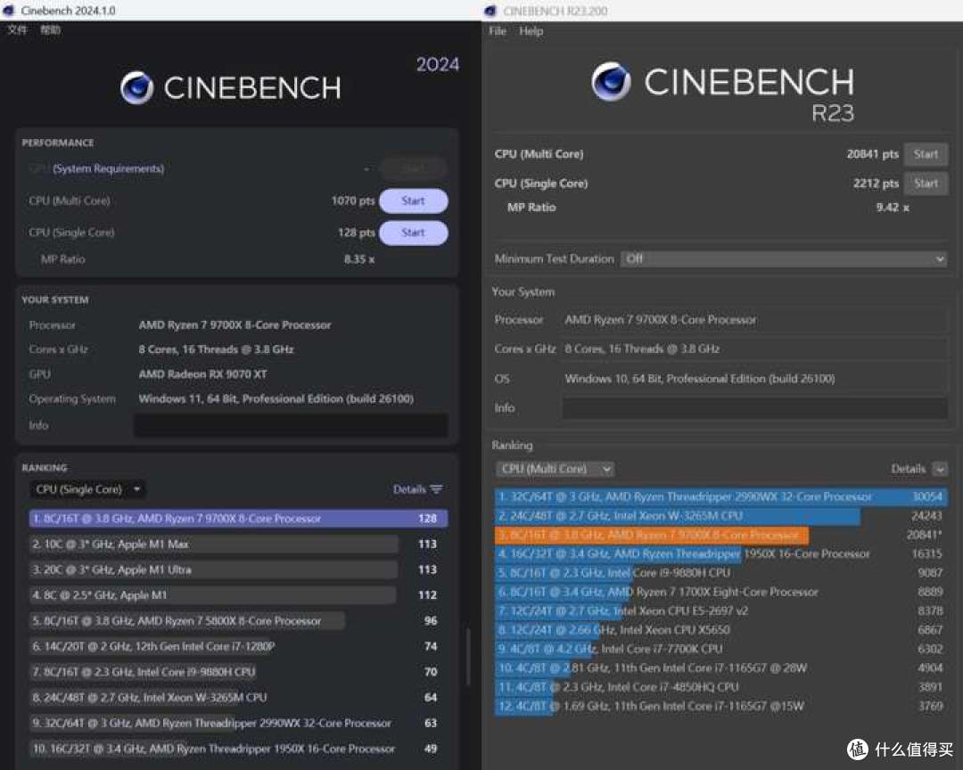This screenshot has width=963, height=770.
Task: Select the Ryzen 7 5800X ranking row
Action: [x=238, y=621]
